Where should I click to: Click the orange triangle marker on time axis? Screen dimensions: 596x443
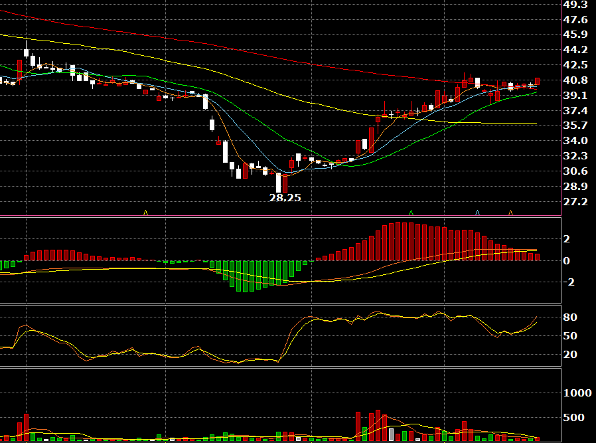(x=510, y=213)
